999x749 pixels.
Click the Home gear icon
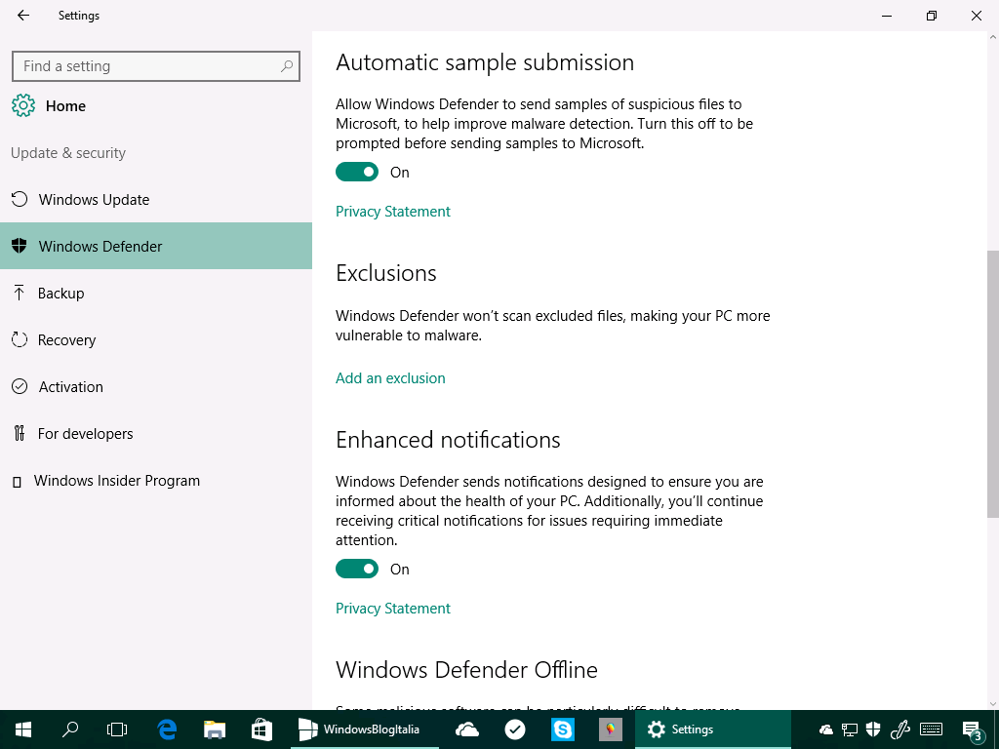point(23,105)
